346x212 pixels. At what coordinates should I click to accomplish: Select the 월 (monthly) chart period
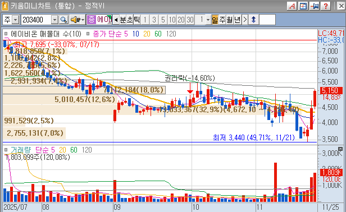(x=230, y=20)
